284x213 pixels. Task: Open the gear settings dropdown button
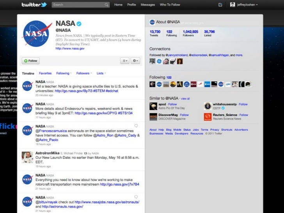tap(135, 61)
